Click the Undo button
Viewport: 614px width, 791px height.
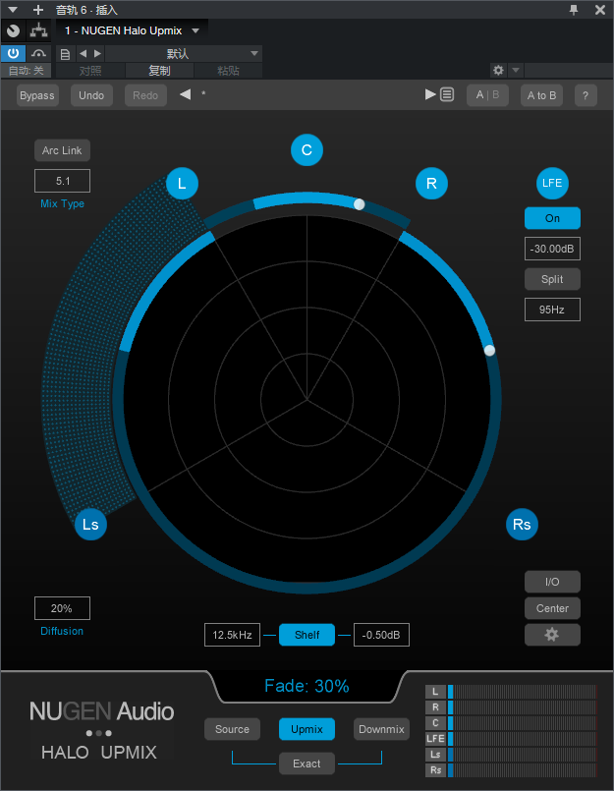(91, 95)
